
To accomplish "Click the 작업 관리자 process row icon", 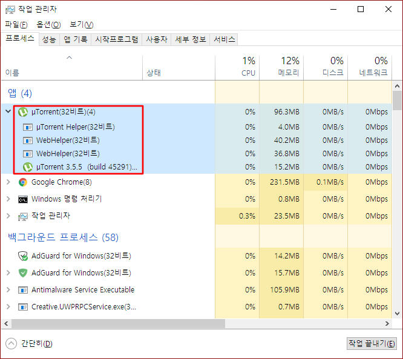I will pos(23,217).
